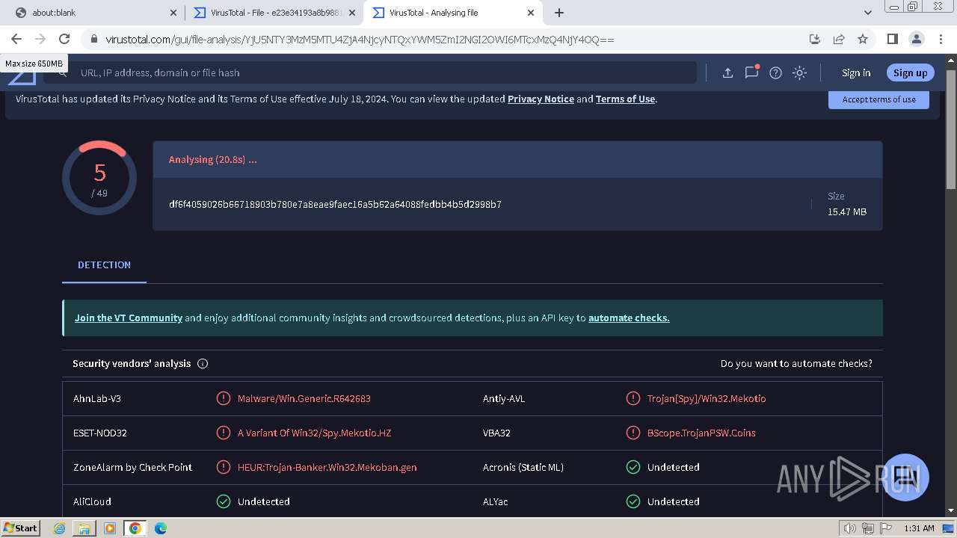
Task: Click the BScope.TrojanPSW.Coins result
Action: [701, 433]
